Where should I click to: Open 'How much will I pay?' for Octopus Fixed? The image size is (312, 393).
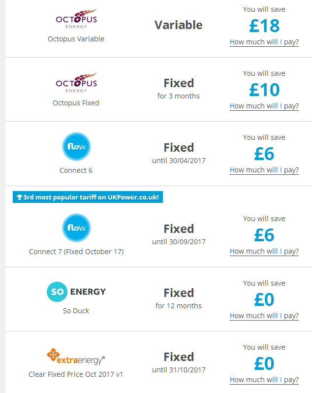[264, 106]
